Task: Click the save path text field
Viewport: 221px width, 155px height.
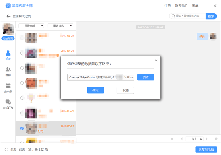Action: [x=101, y=77]
